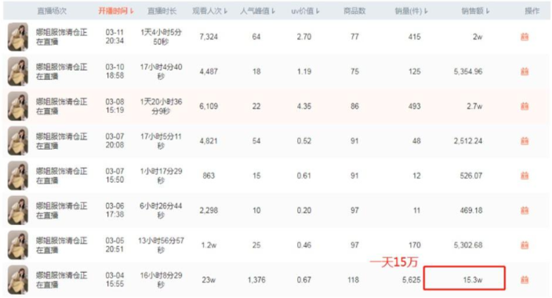
Task: Sort by 人气峰值 column
Action: click(x=257, y=11)
